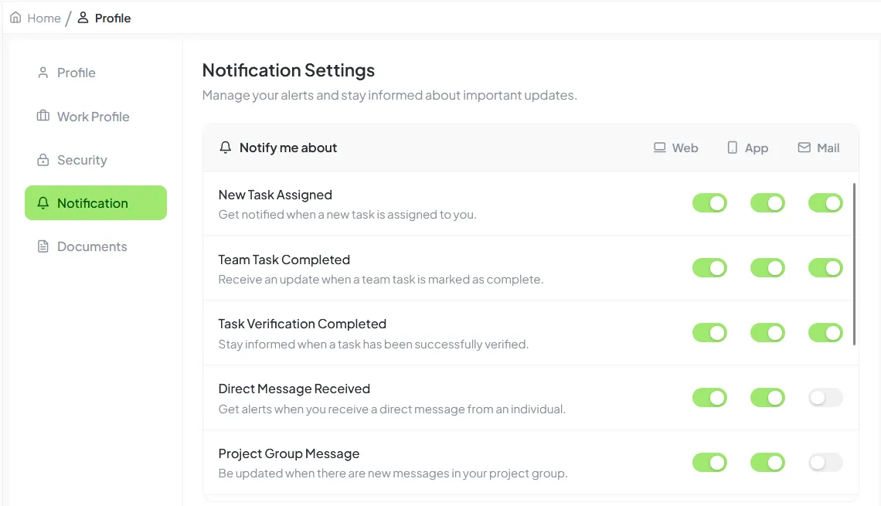Enable Mail alerts for Direct Message Received
Screen dimensions: 881x506
coord(825,397)
